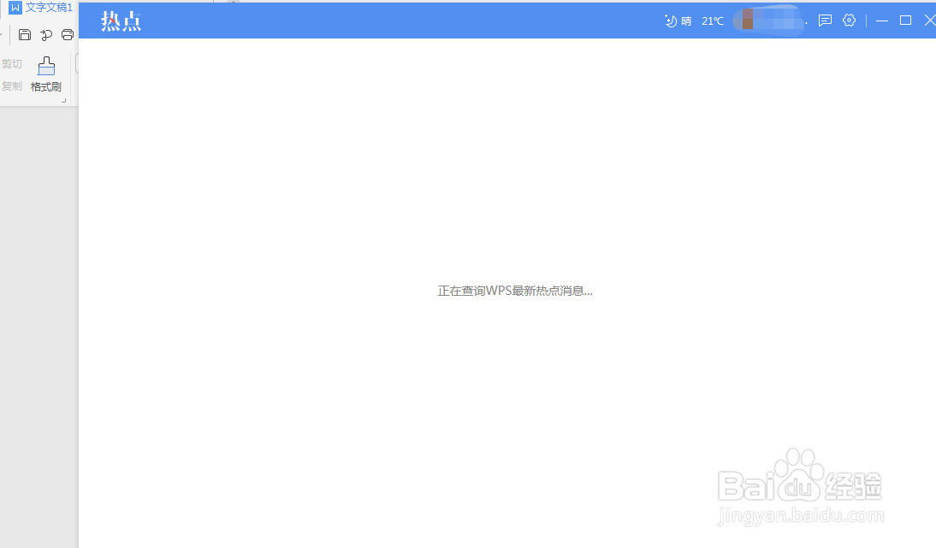Click the 热点 title logo

click(121, 21)
